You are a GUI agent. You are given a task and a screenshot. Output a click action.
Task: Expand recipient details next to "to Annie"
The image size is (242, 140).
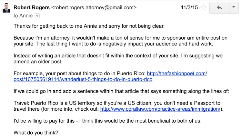pos(37,16)
